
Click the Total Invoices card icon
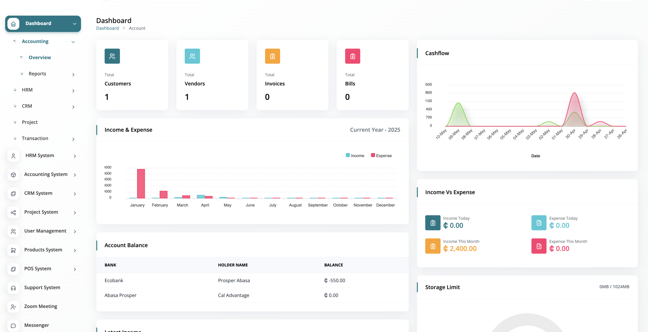coord(272,56)
